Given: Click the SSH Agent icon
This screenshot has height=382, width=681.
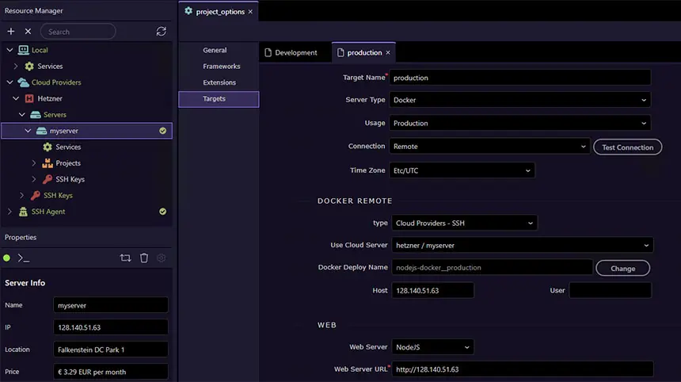Looking at the screenshot, I should coord(23,211).
